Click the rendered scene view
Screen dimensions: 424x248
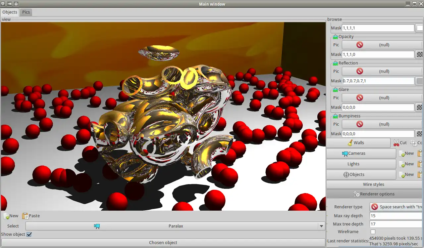click(x=163, y=116)
